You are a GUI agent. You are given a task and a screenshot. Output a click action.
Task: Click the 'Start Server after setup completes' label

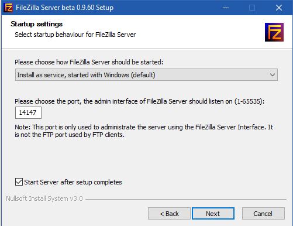coord(73,182)
